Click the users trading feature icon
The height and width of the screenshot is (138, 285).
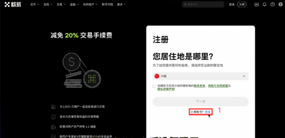[53, 107]
